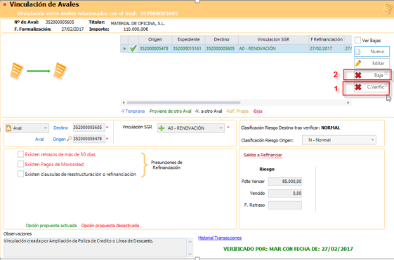This screenshot has width=394, height=260.
Task: Click the grid horizontal scrollbar thumb
Action: pos(184,102)
